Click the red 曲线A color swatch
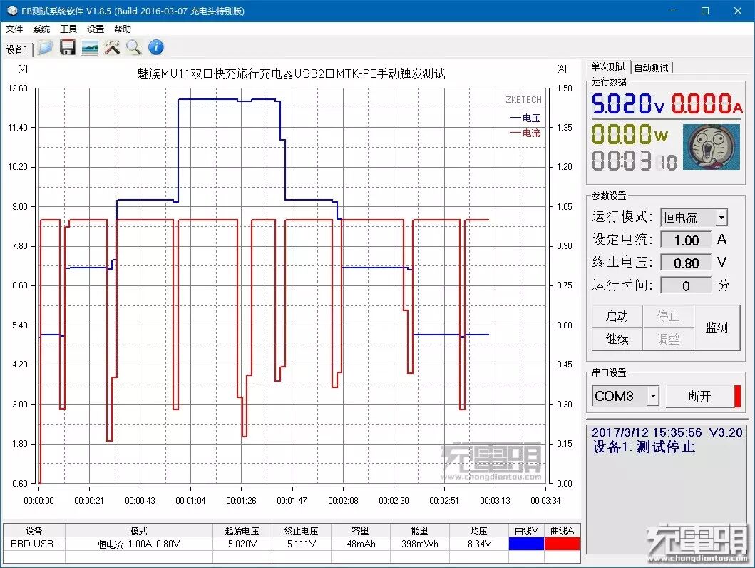The width and height of the screenshot is (755, 568). tap(562, 544)
